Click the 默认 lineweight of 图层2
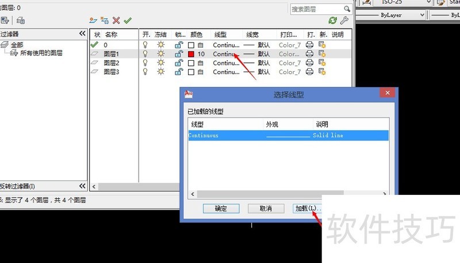This screenshot has width=460, height=263. tap(264, 63)
